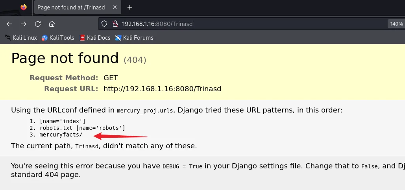Click the 'mercuryfacts/' URL pattern text
Screen dimensions: 405x190
[x=61, y=135]
